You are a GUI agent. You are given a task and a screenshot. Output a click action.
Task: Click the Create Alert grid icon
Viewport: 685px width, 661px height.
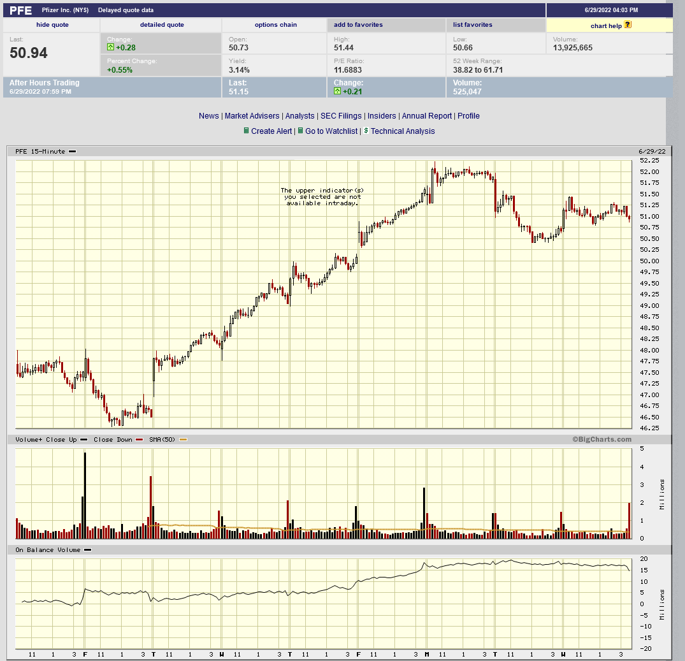[x=247, y=131]
